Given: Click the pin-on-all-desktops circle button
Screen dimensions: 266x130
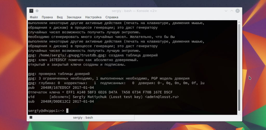Looking at the screenshot, I should 37,11.
